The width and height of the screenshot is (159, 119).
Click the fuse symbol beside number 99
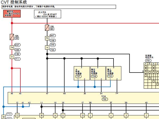[x=12, y=37]
